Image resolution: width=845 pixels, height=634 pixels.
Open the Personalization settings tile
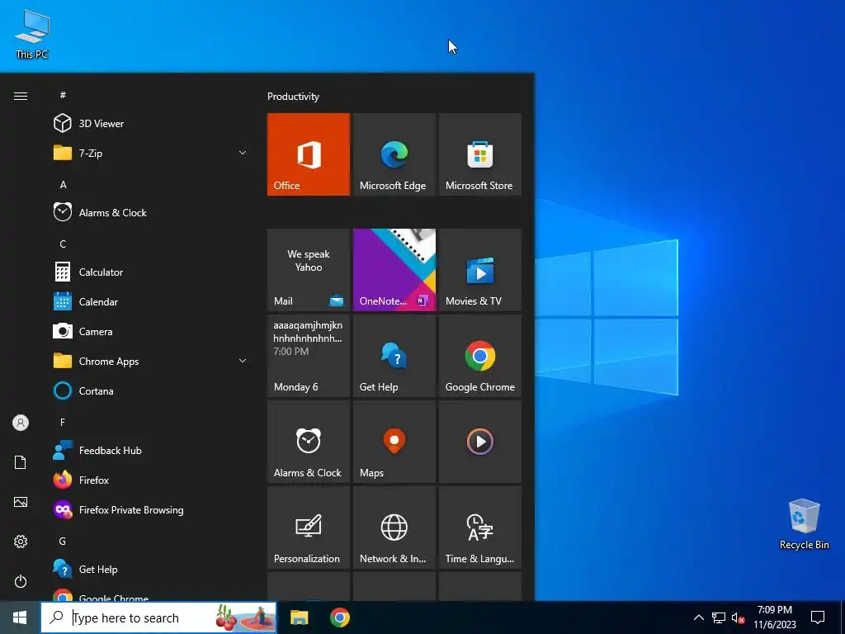tap(309, 528)
